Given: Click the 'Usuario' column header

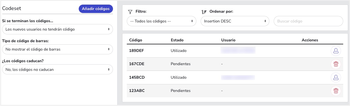Looking at the screenshot, I should 228,40.
